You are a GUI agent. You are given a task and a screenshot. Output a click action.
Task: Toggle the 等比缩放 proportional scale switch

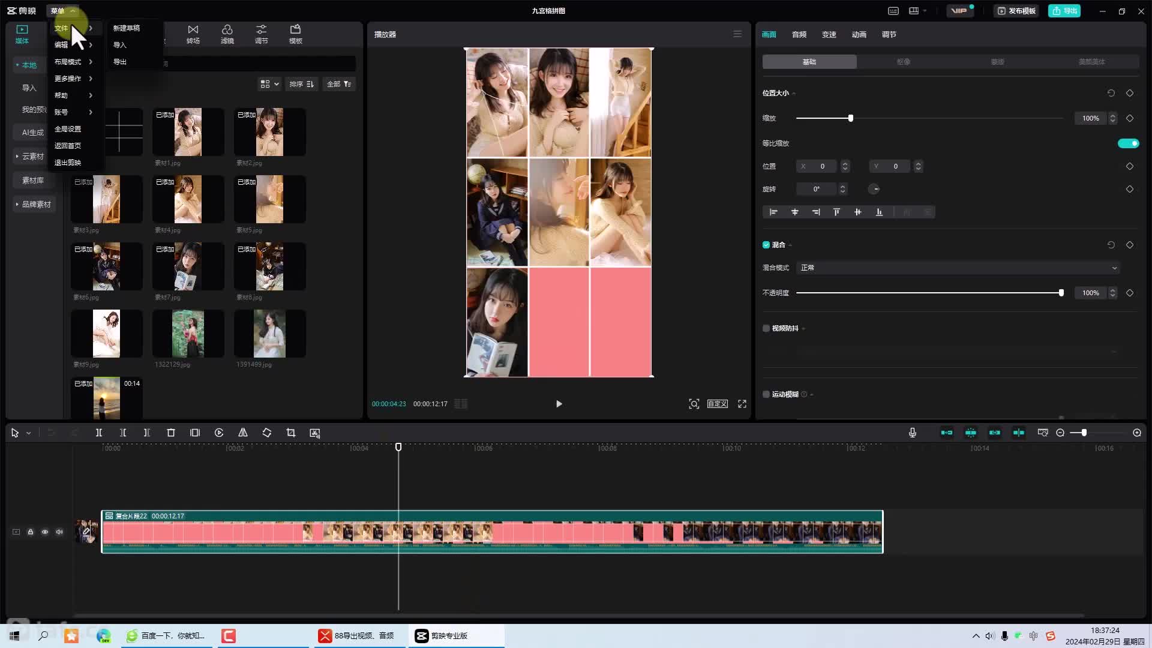pos(1128,143)
